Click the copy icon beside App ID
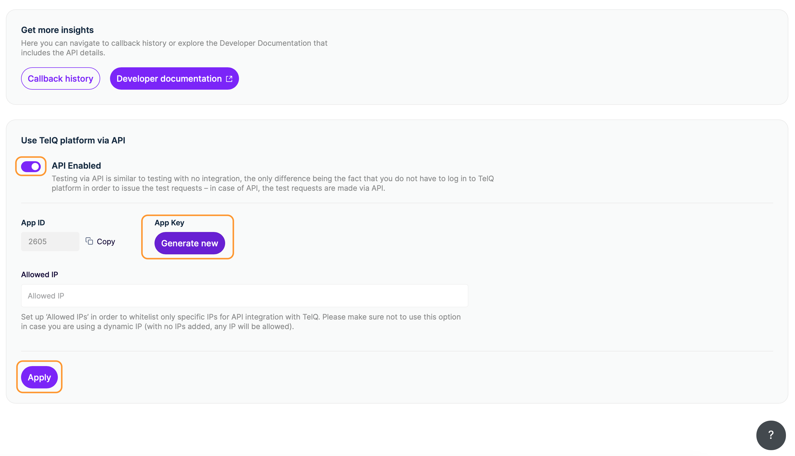The height and width of the screenshot is (456, 795). [89, 241]
